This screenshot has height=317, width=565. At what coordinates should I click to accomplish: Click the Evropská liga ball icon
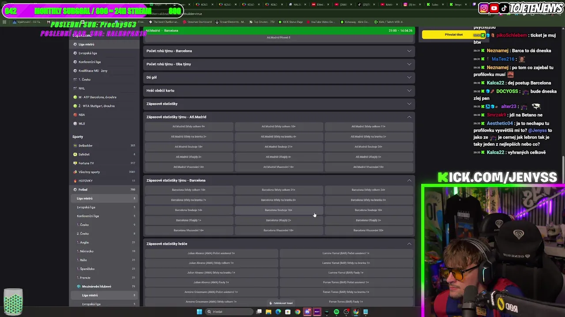point(75,53)
